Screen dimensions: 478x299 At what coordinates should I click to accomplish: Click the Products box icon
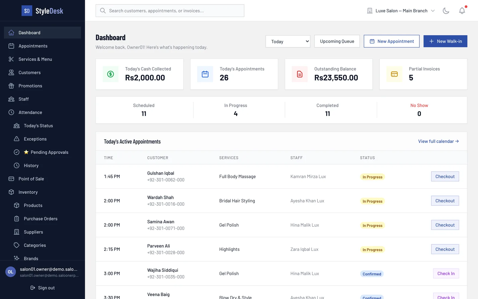click(17, 205)
